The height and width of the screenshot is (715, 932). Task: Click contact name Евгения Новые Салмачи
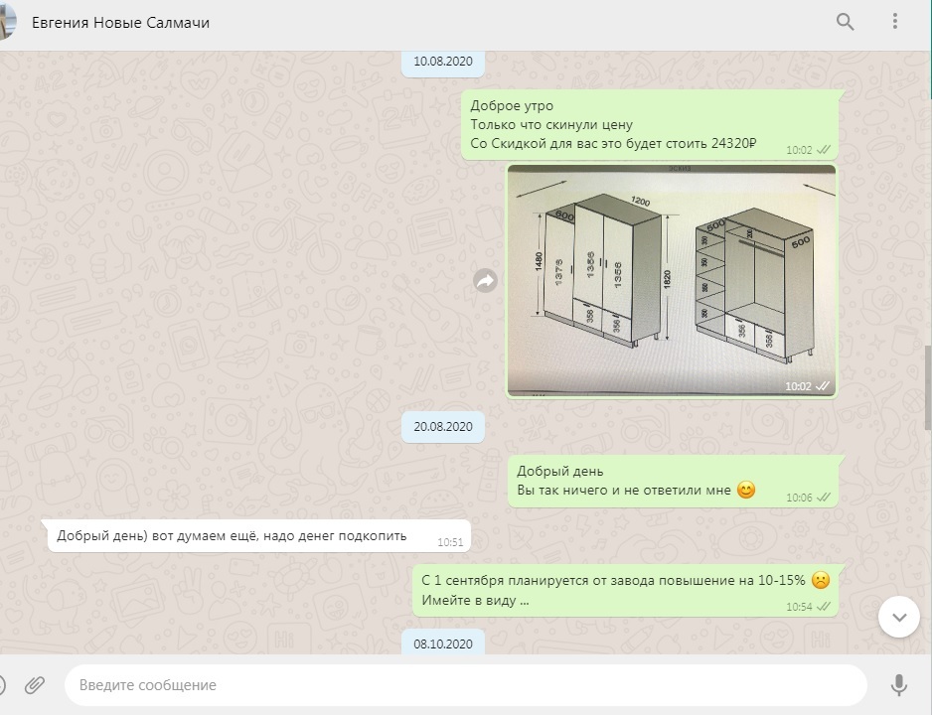tap(120, 23)
